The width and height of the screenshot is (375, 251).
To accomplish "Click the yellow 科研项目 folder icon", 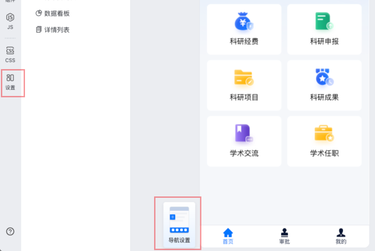I will [244, 78].
